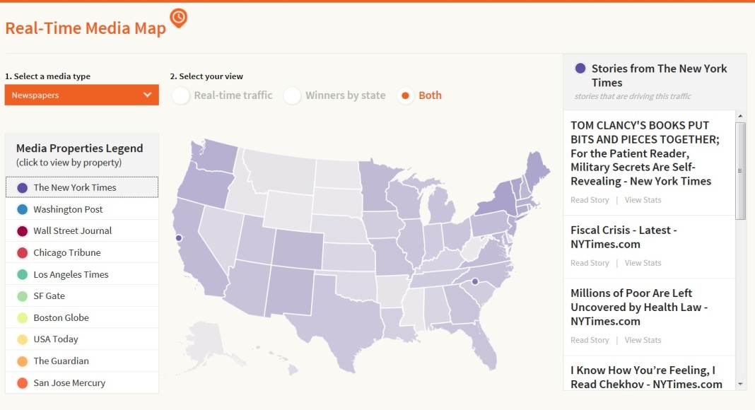Click the Chicago Tribune red legend swatch
Screen dimensions: 755x410
click(x=22, y=252)
